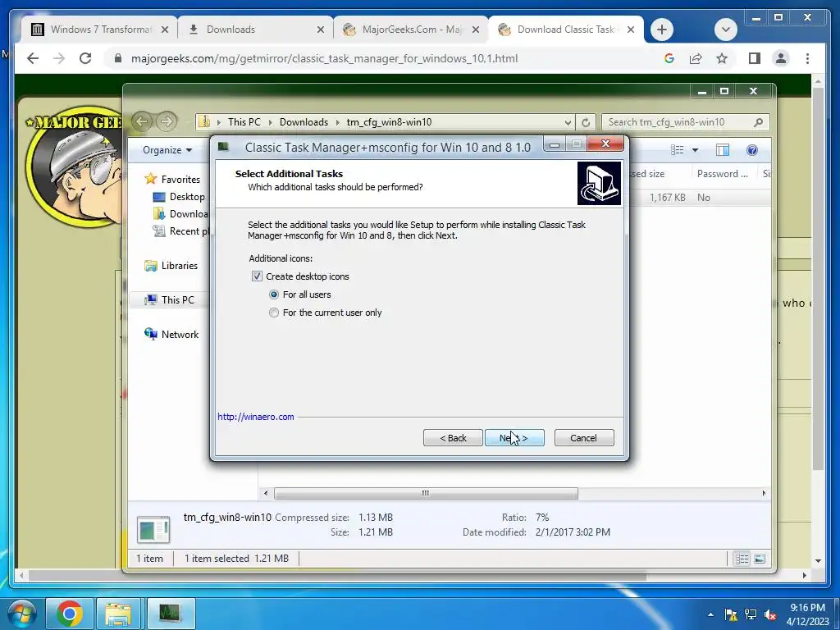The image size is (840, 630).
Task: Toggle Chrome side panel icon
Action: coord(755,58)
